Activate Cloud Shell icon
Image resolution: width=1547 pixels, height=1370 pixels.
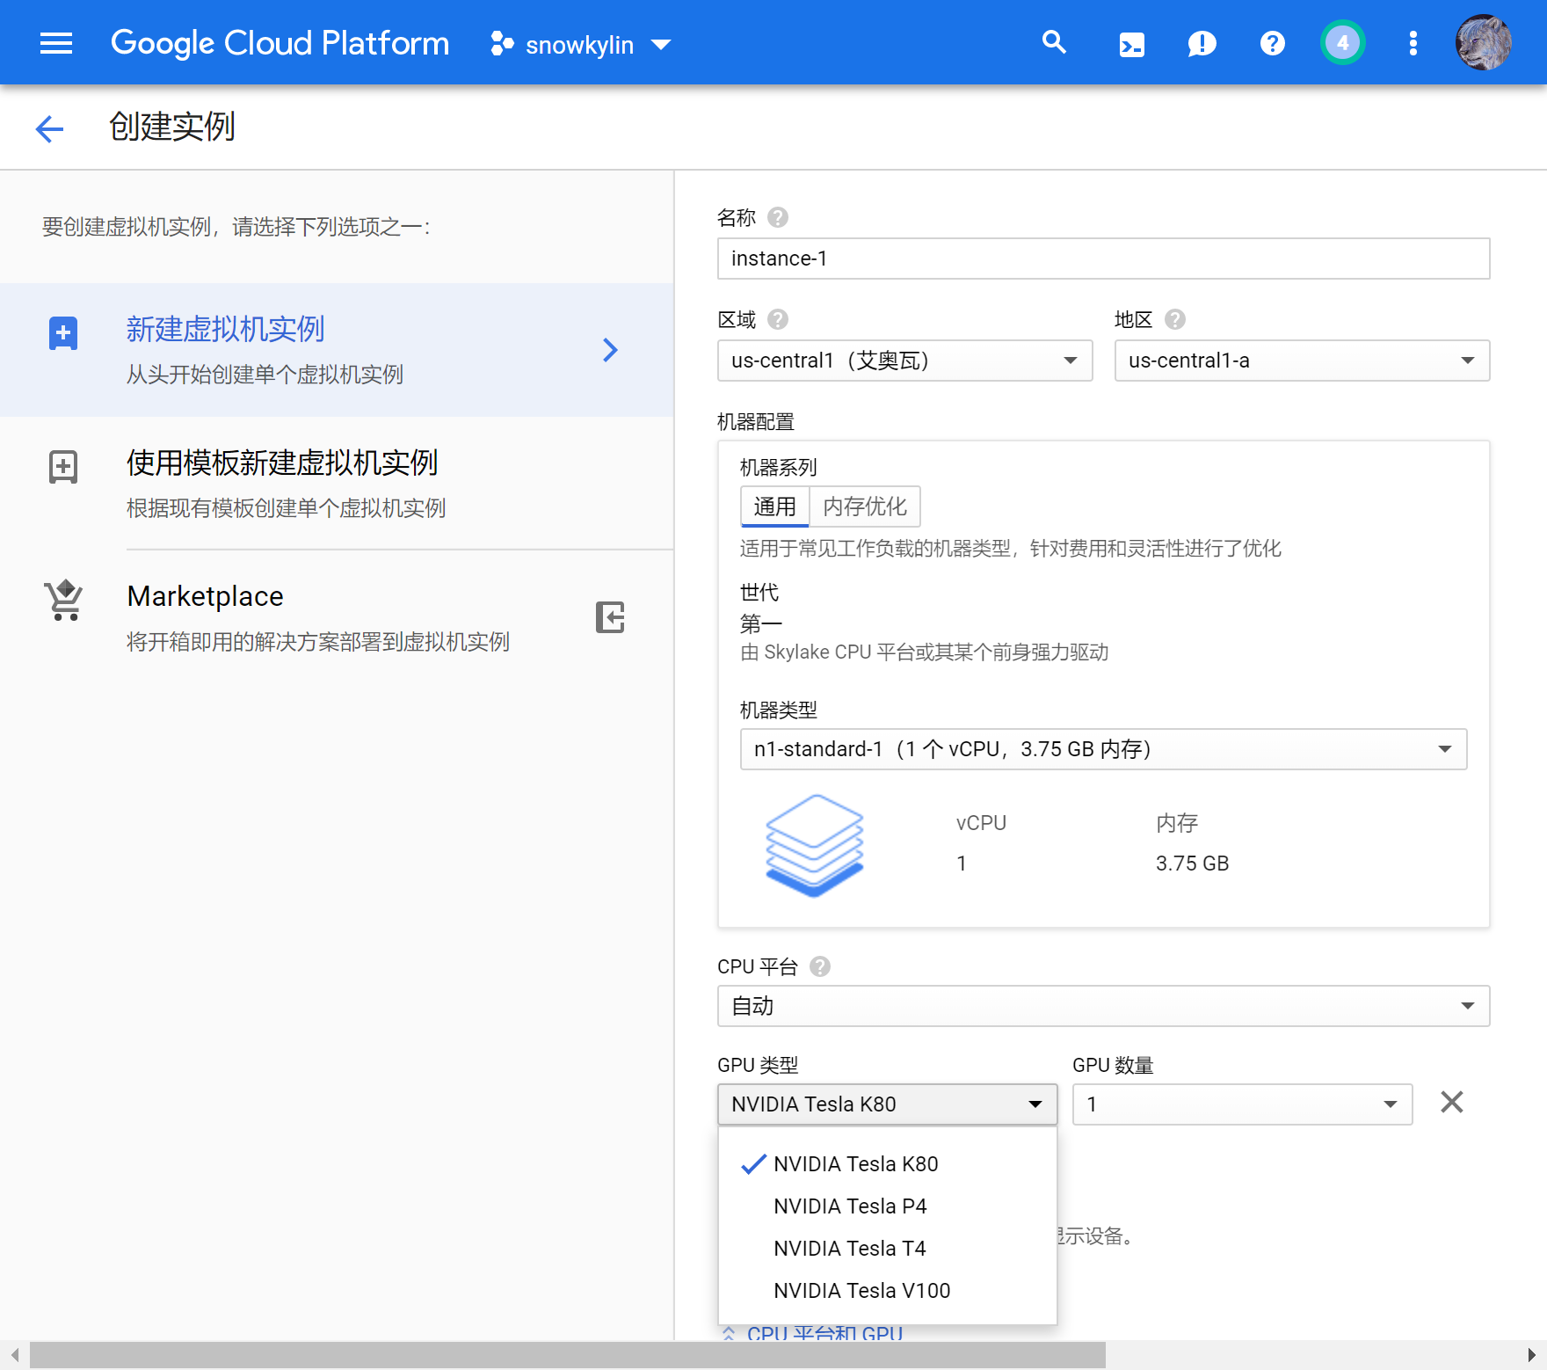1131,43
